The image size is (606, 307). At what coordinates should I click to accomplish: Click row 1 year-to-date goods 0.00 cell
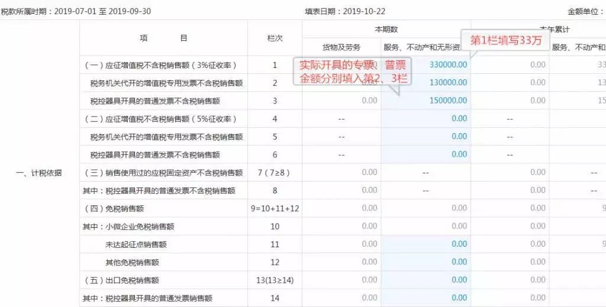[x=510, y=64]
